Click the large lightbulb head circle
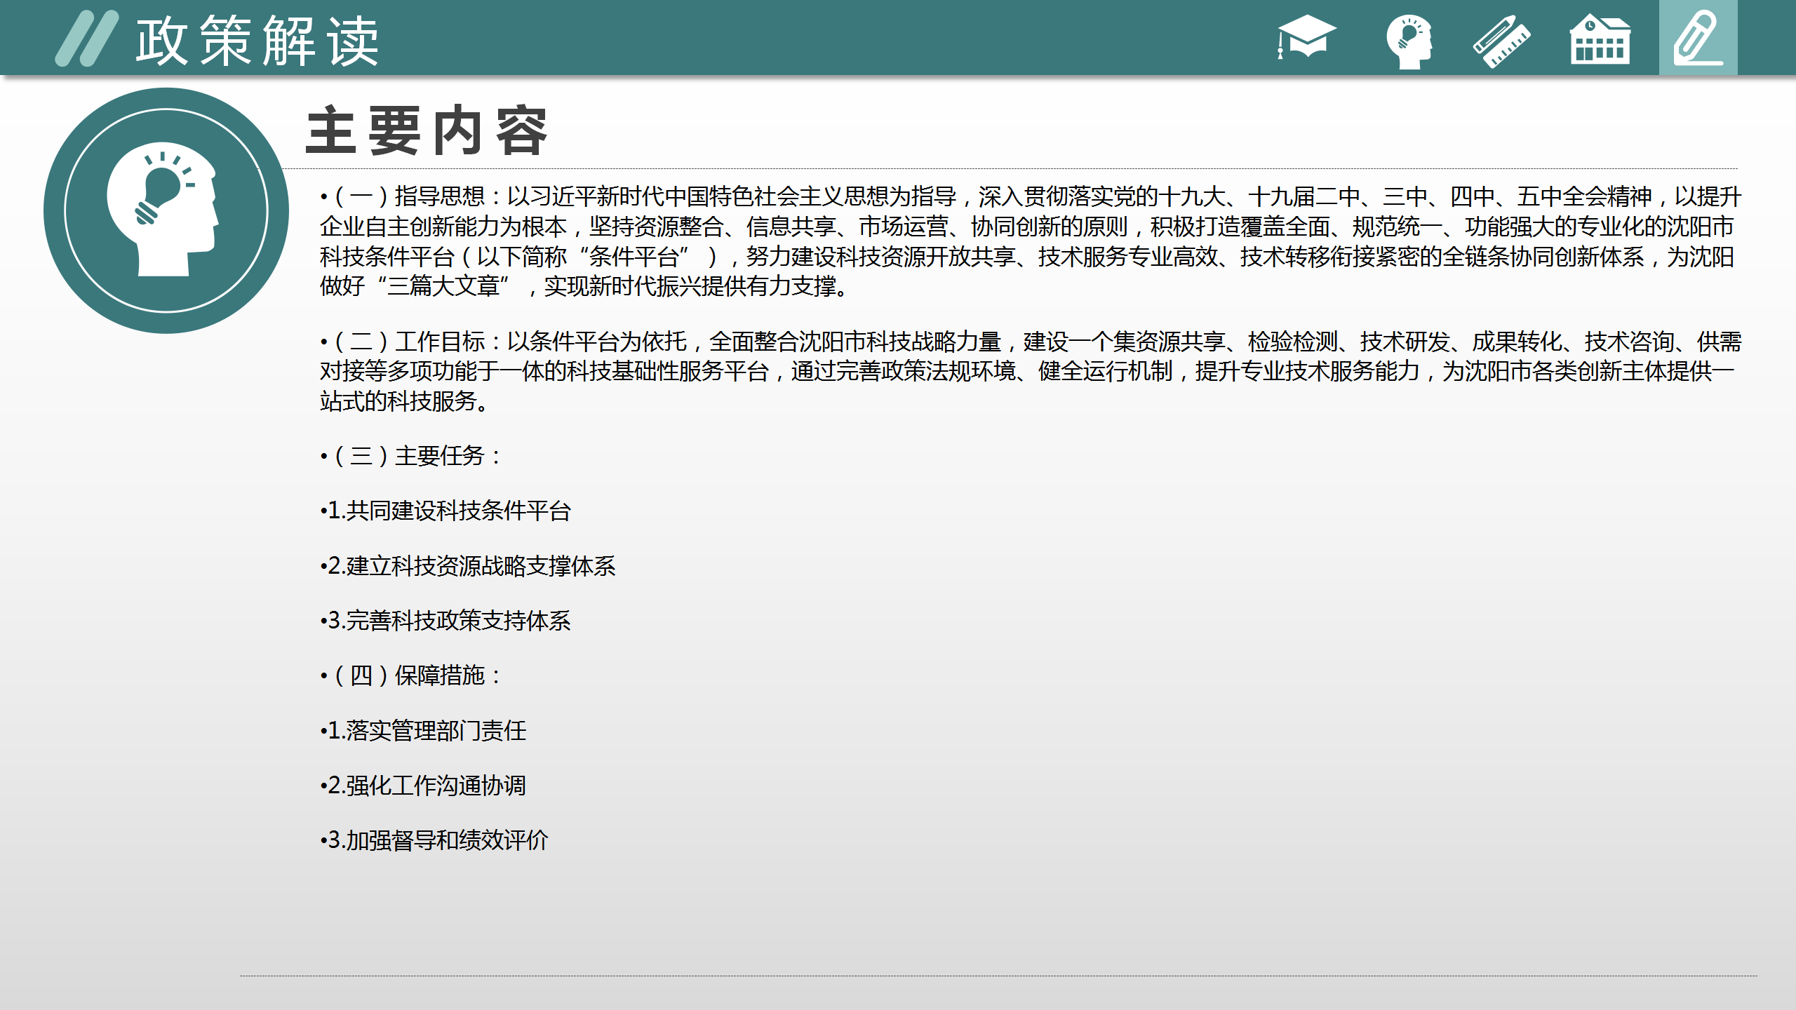This screenshot has width=1796, height=1010. (166, 210)
